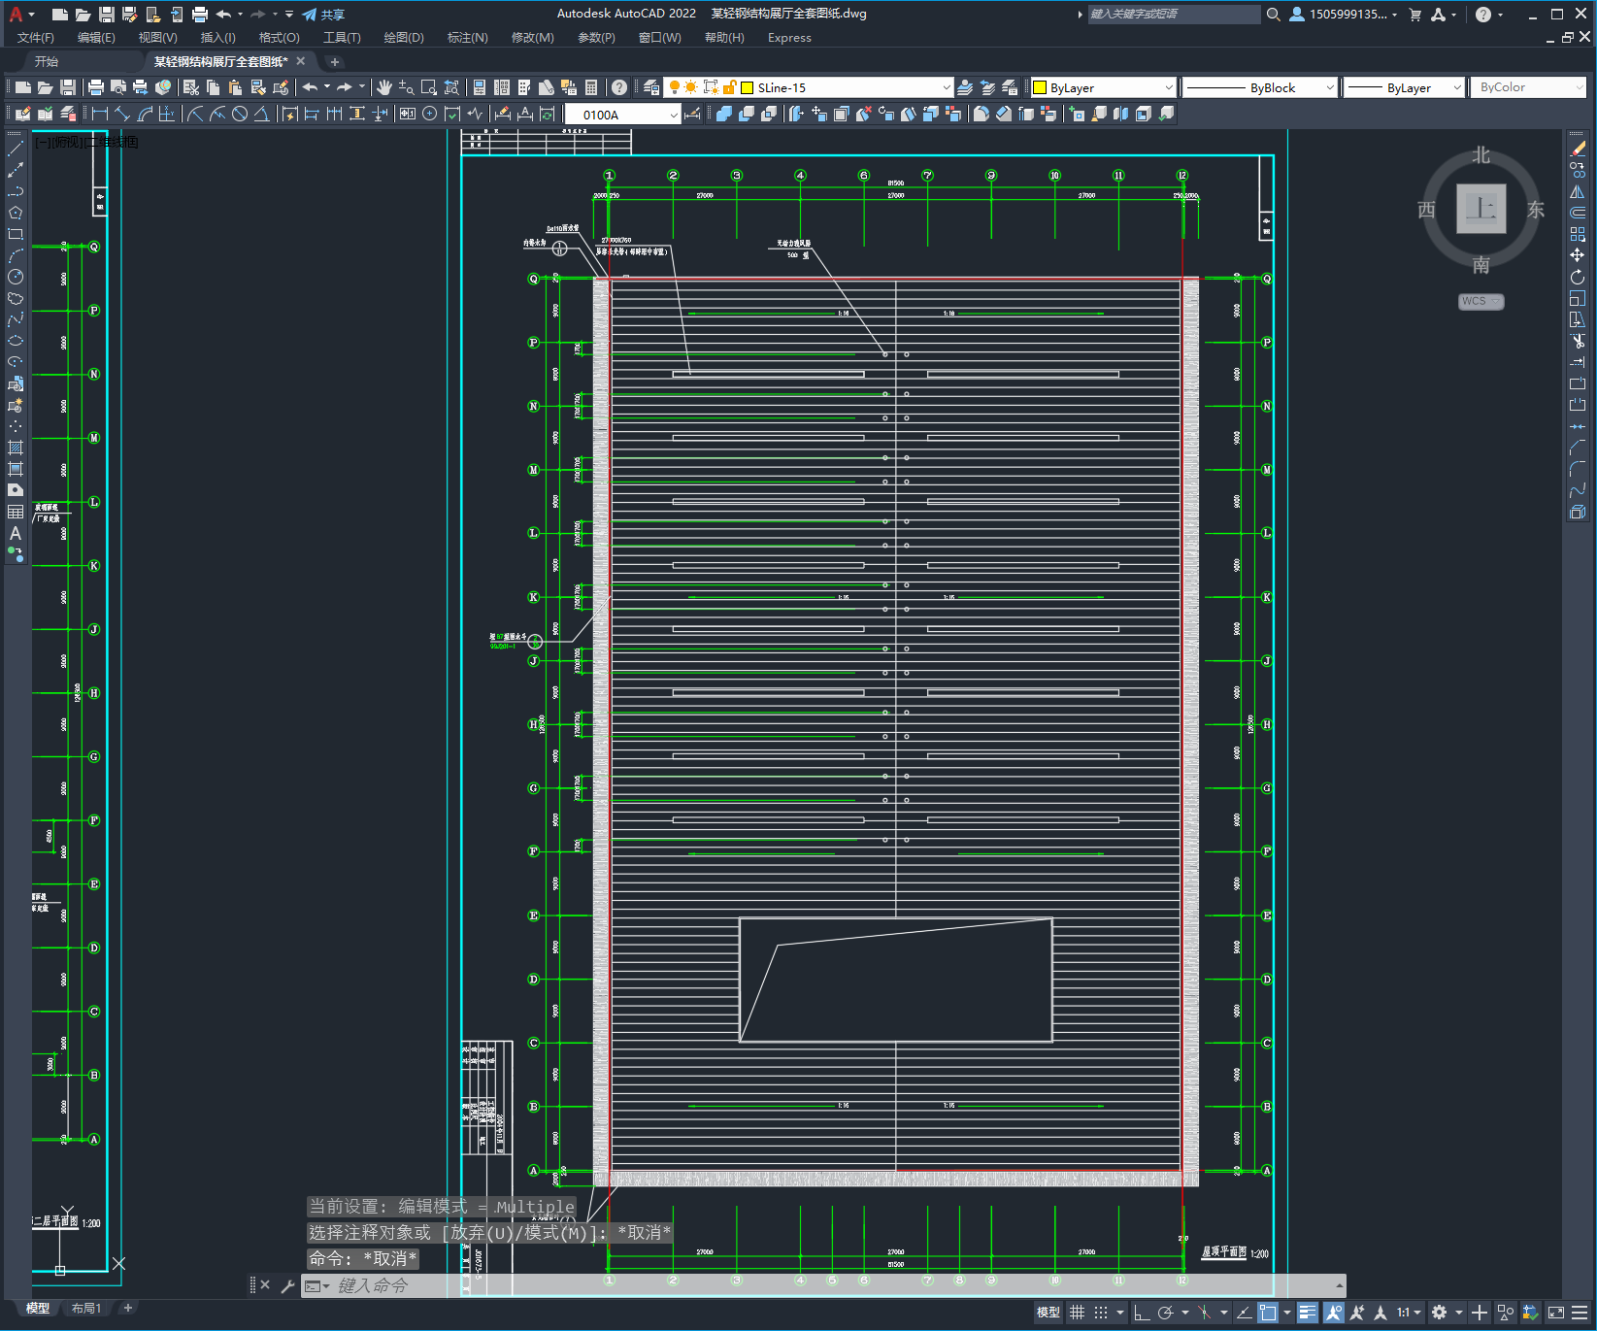
Task: Open the Table tool
Action: coord(16,512)
